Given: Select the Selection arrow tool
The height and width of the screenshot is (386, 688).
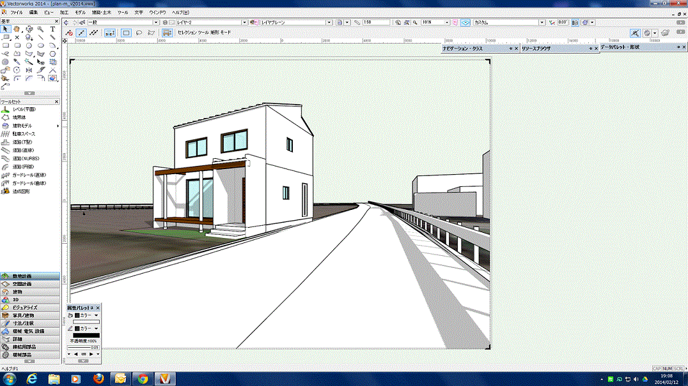Looking at the screenshot, I should click(x=6, y=29).
